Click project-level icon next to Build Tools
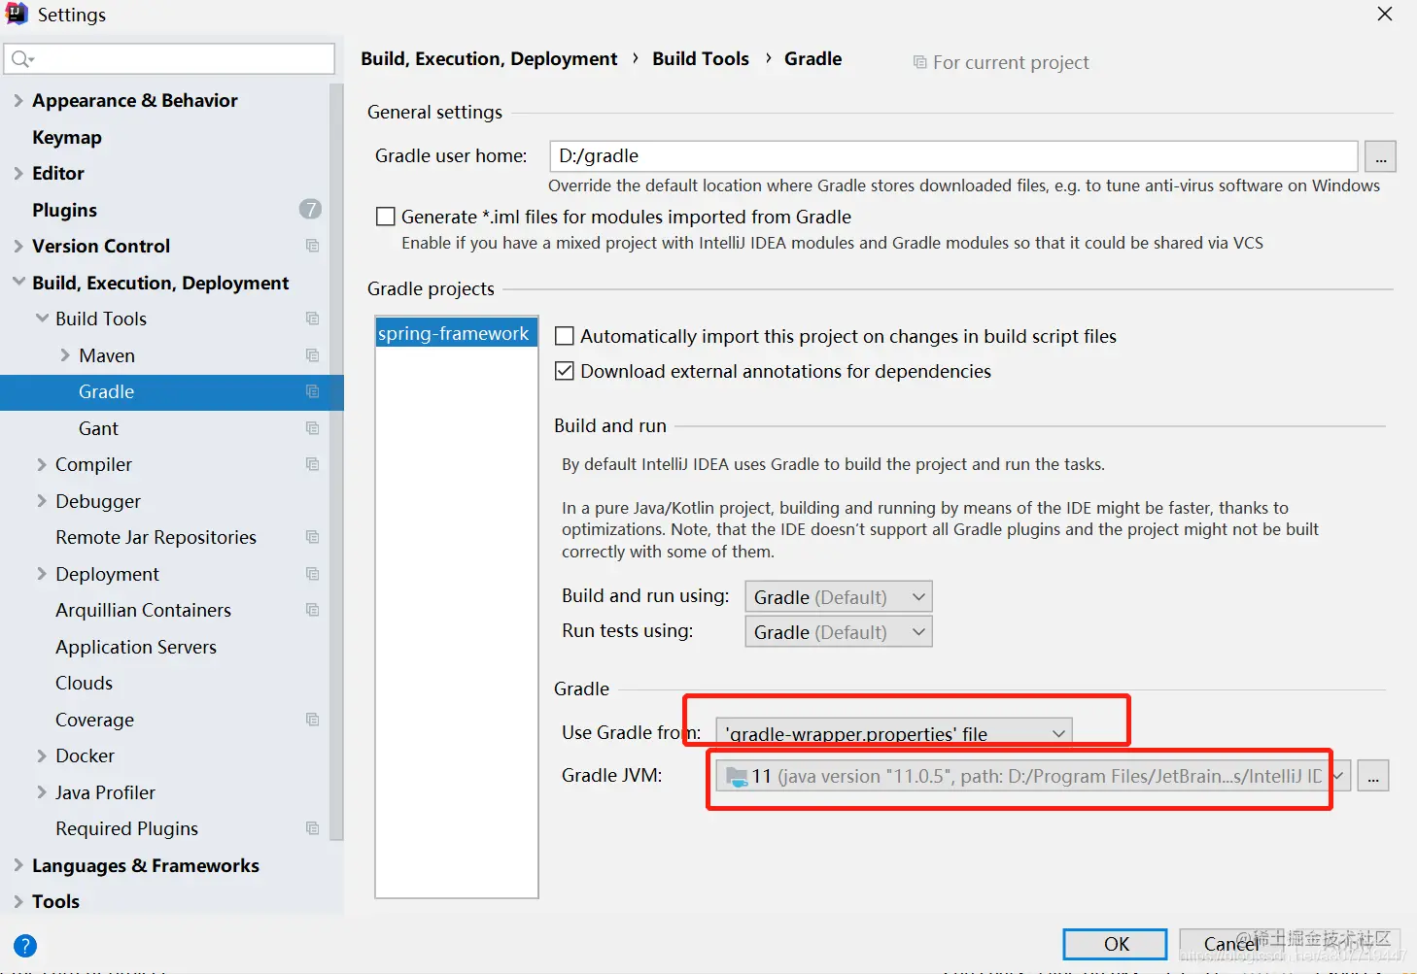The image size is (1417, 974). tap(312, 319)
